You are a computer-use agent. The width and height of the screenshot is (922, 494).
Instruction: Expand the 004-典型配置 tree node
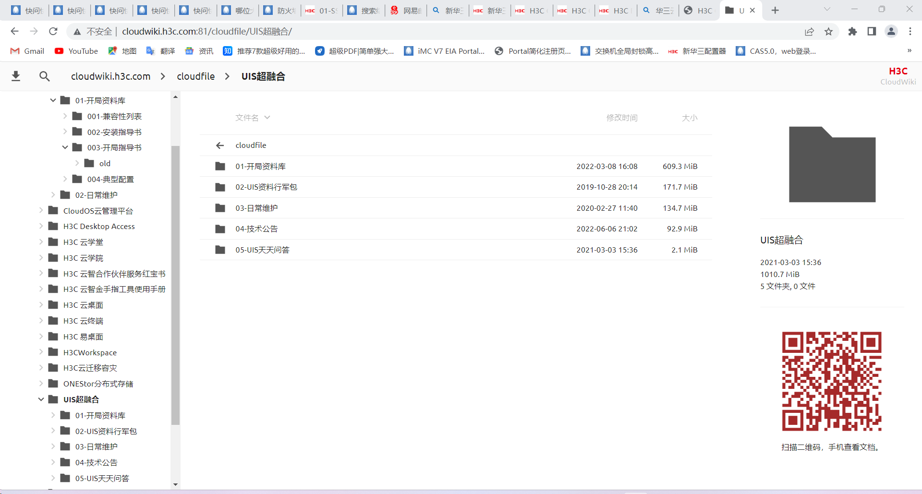(x=65, y=179)
